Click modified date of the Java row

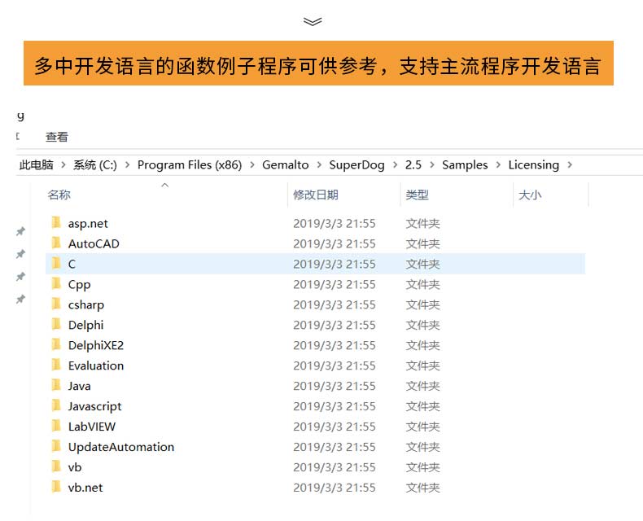[x=335, y=386]
